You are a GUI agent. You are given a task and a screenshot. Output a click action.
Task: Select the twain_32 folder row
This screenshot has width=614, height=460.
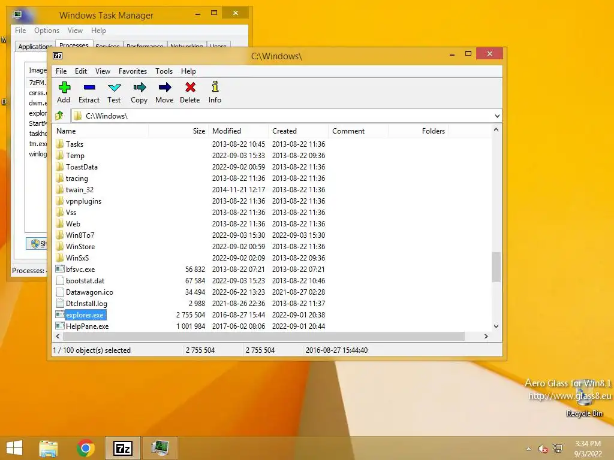click(x=273, y=190)
